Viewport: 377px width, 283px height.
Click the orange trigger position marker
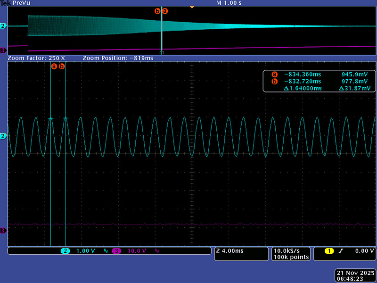(191, 7)
